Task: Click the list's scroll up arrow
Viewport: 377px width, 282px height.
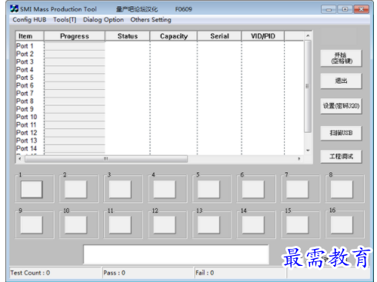Action: click(308, 36)
